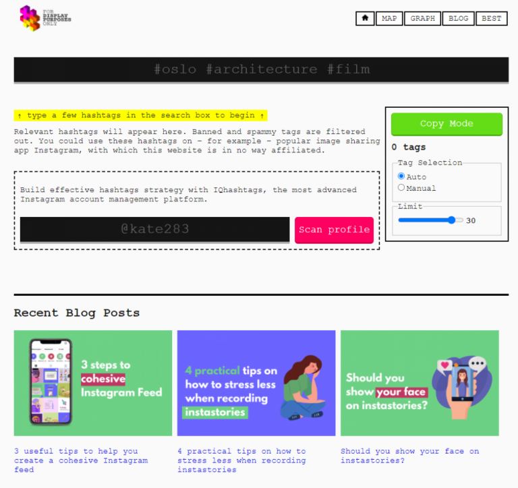Follow the 4 practical tips article link

point(241,460)
